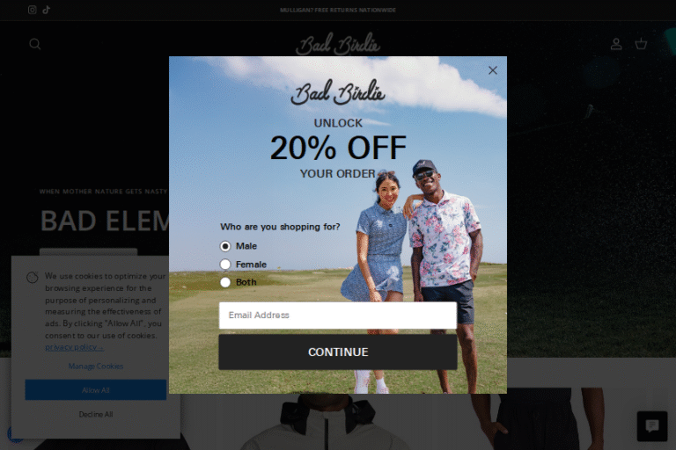676x450 pixels.
Task: Click the cookie icon in the consent banner
Action: pos(33,278)
